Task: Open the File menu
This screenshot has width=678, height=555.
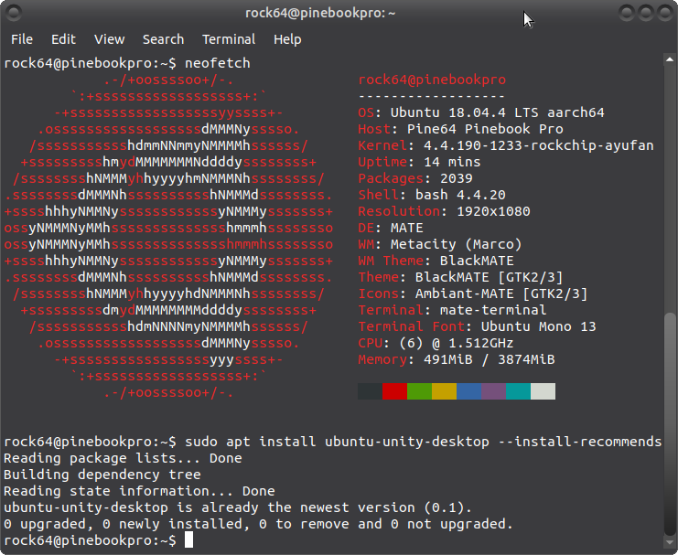Action: 21,39
